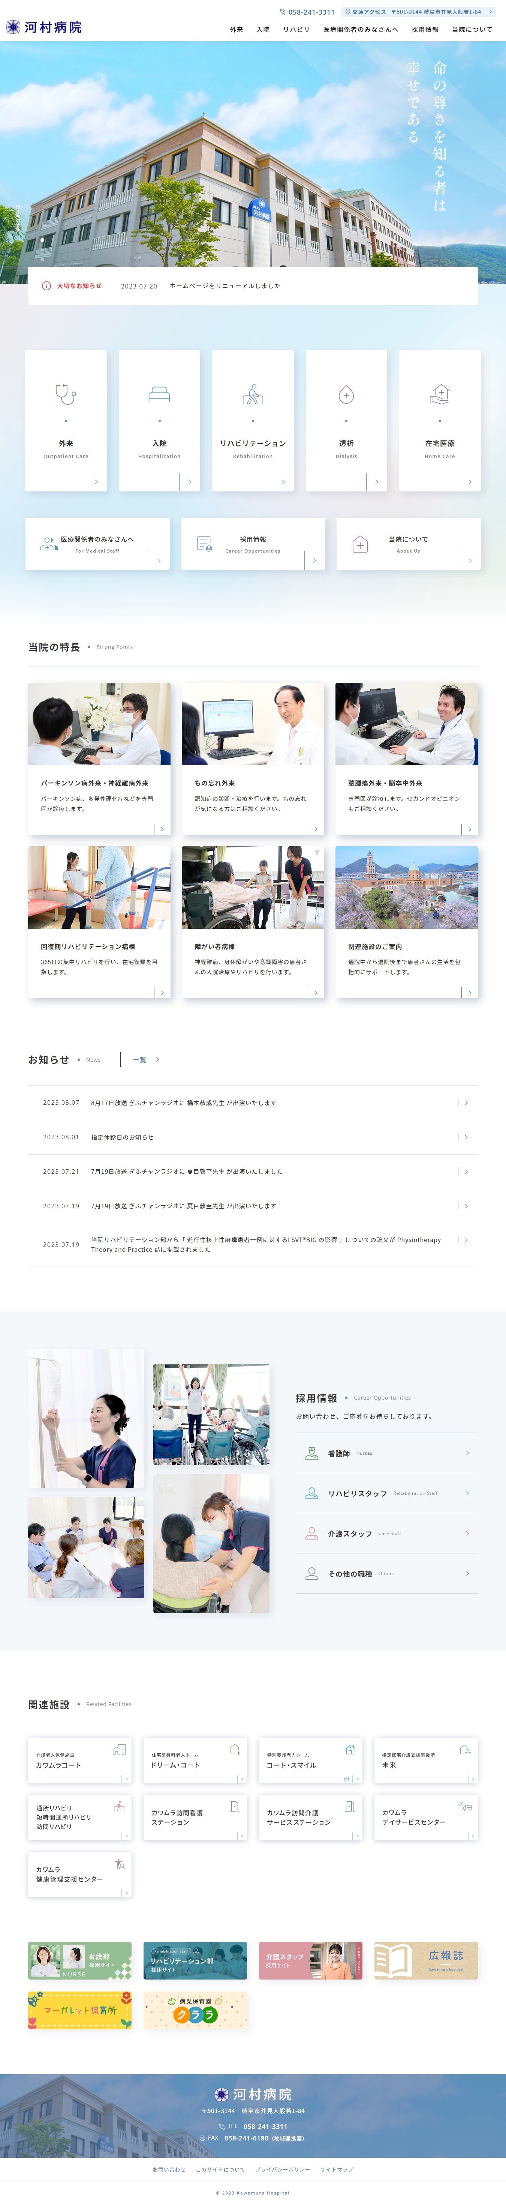The height and width of the screenshot is (2205, 506).
Task: Click the building icon on カワムラ訪問介護サービスステーション
Action: pos(350,1806)
